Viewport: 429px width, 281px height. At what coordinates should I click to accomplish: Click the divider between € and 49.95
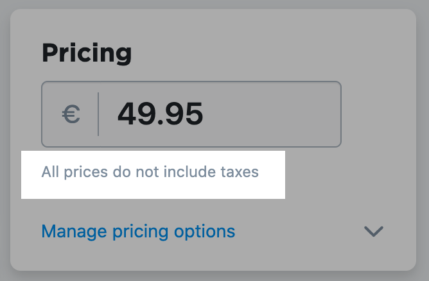click(98, 114)
